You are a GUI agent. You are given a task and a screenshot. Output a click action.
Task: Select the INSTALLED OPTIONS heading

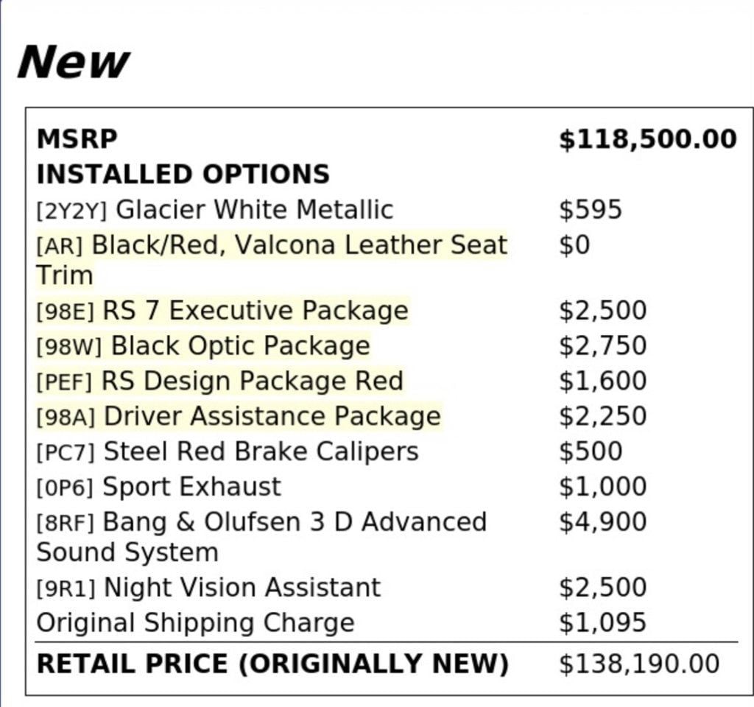tap(183, 174)
